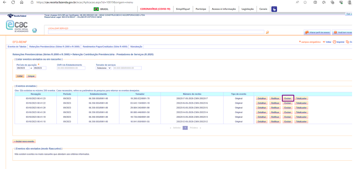Open the Retenções Previdenciárias menu tab
Image resolution: width=353 pixels, height=169 pixels.
point(54,47)
